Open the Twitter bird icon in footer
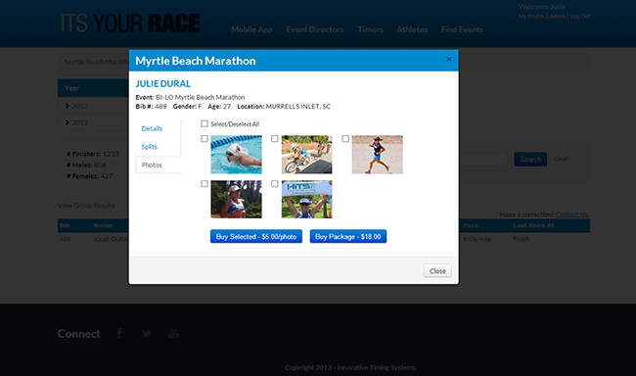This screenshot has width=636, height=376. (147, 334)
